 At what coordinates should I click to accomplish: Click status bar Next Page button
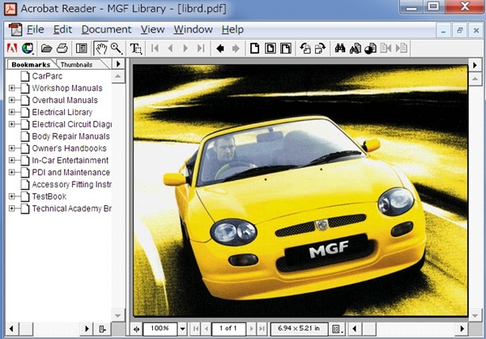tap(251, 328)
